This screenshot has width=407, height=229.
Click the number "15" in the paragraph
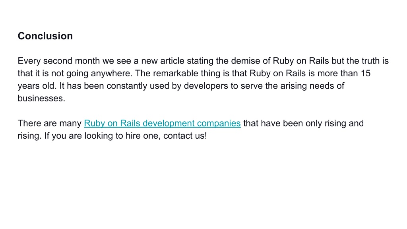click(x=366, y=73)
